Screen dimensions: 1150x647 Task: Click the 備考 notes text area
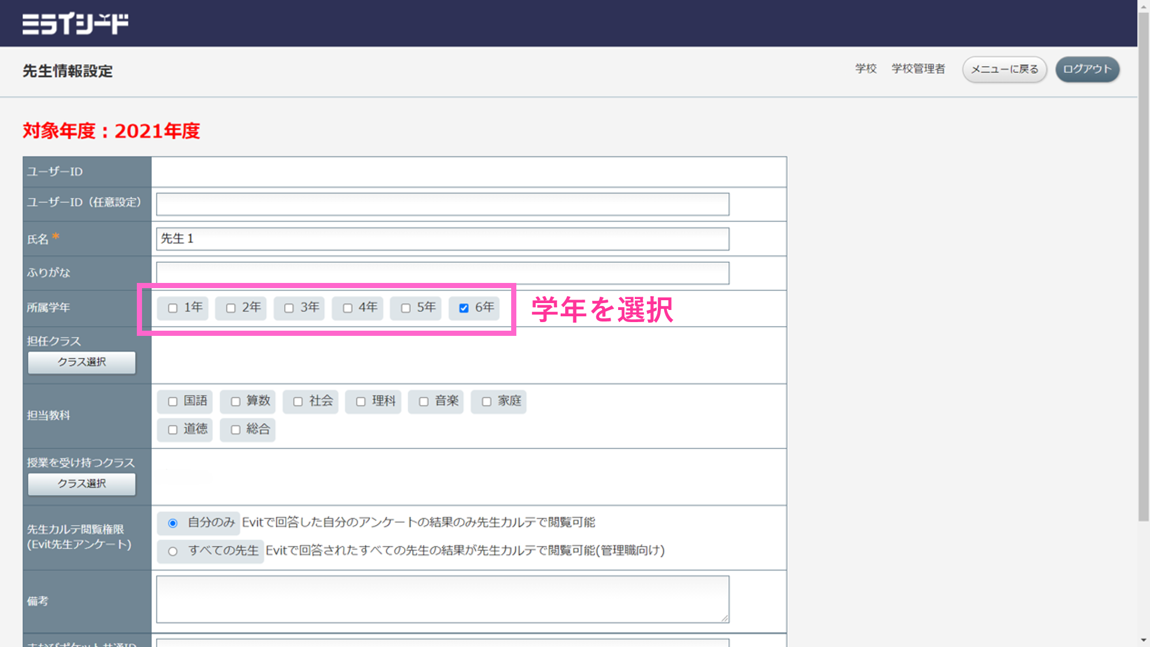[443, 599]
